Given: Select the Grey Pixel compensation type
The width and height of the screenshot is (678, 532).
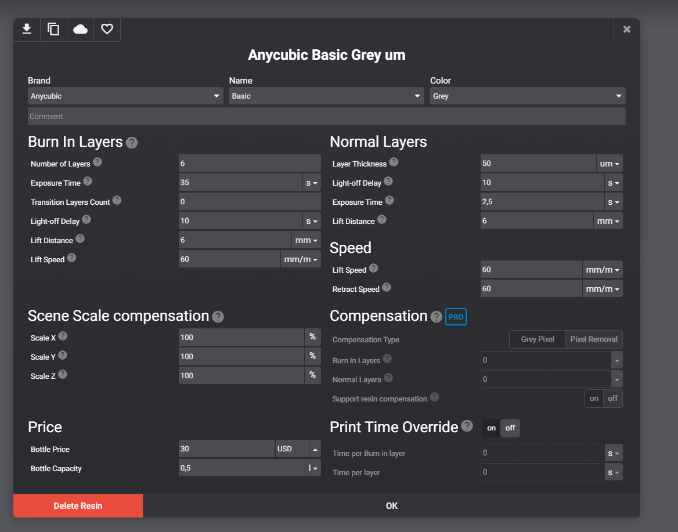Looking at the screenshot, I should pos(538,339).
